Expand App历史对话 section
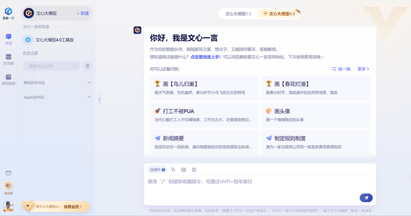 tap(57, 97)
